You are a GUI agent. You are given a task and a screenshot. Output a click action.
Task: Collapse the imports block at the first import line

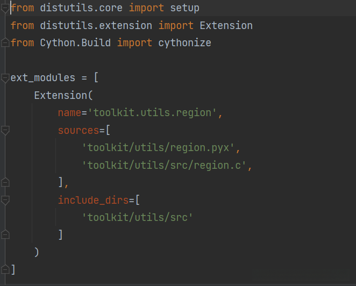pos(5,8)
